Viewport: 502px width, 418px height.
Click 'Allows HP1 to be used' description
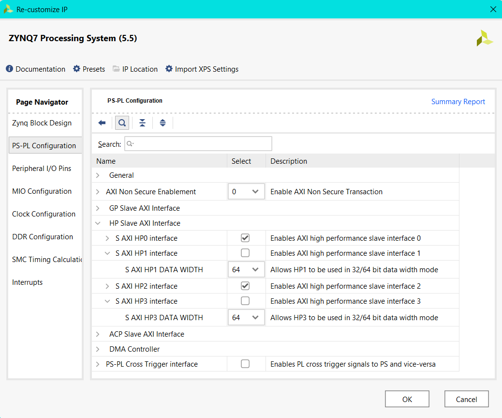click(354, 270)
